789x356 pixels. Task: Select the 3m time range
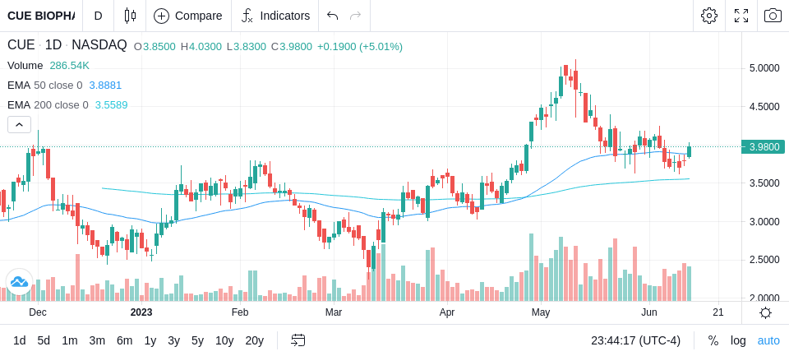coord(97,340)
